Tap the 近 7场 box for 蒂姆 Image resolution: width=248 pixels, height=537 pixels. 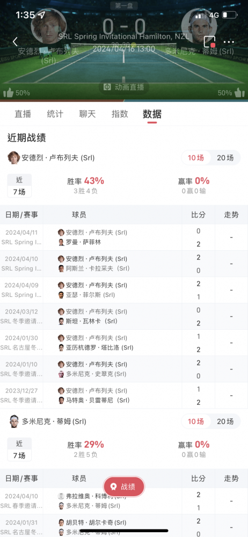coord(19,449)
